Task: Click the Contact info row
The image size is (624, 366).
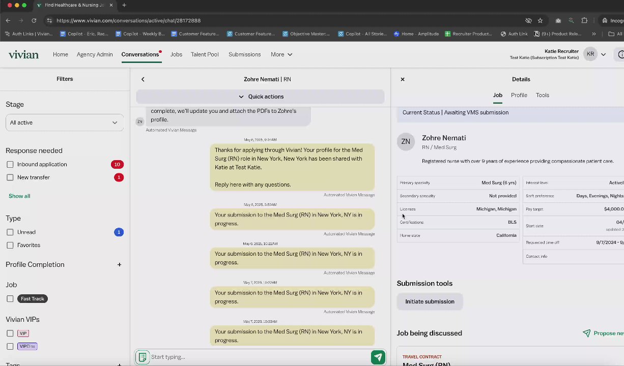Action: (574, 256)
